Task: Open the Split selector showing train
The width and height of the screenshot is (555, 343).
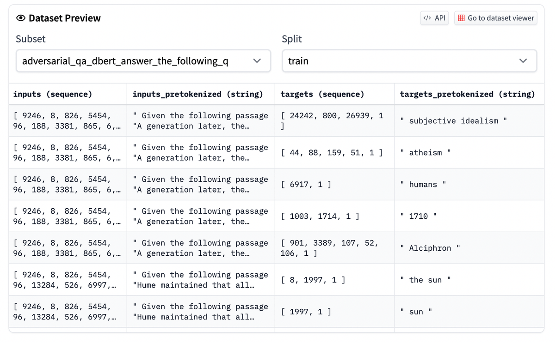Action: click(409, 60)
